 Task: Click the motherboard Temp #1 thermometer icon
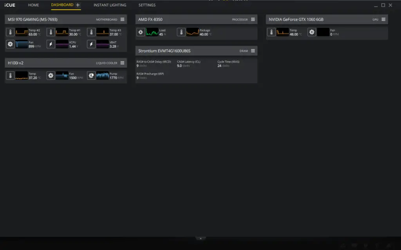coord(51,32)
